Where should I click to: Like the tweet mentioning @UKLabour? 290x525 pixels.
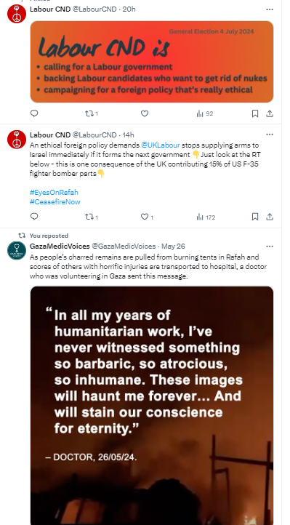point(147,217)
